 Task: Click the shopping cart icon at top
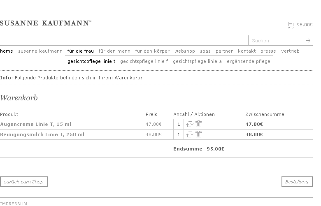point(290,25)
